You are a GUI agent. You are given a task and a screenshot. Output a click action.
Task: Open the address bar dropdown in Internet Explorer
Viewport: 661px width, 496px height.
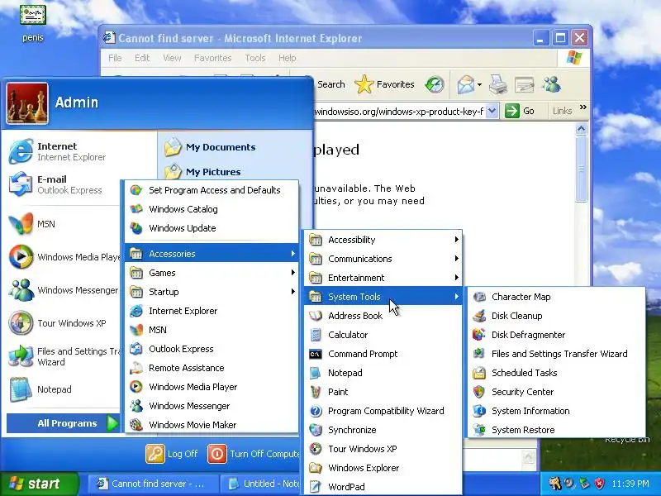click(492, 112)
